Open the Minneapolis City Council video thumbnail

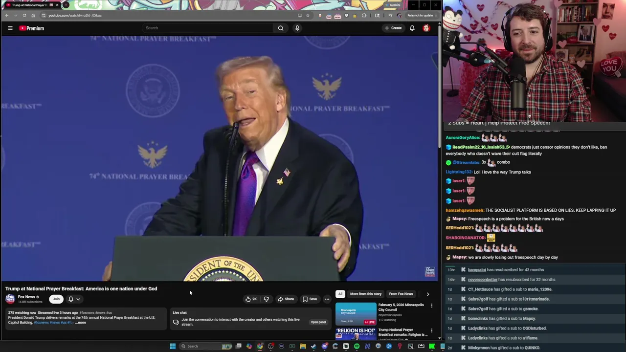pos(356,314)
